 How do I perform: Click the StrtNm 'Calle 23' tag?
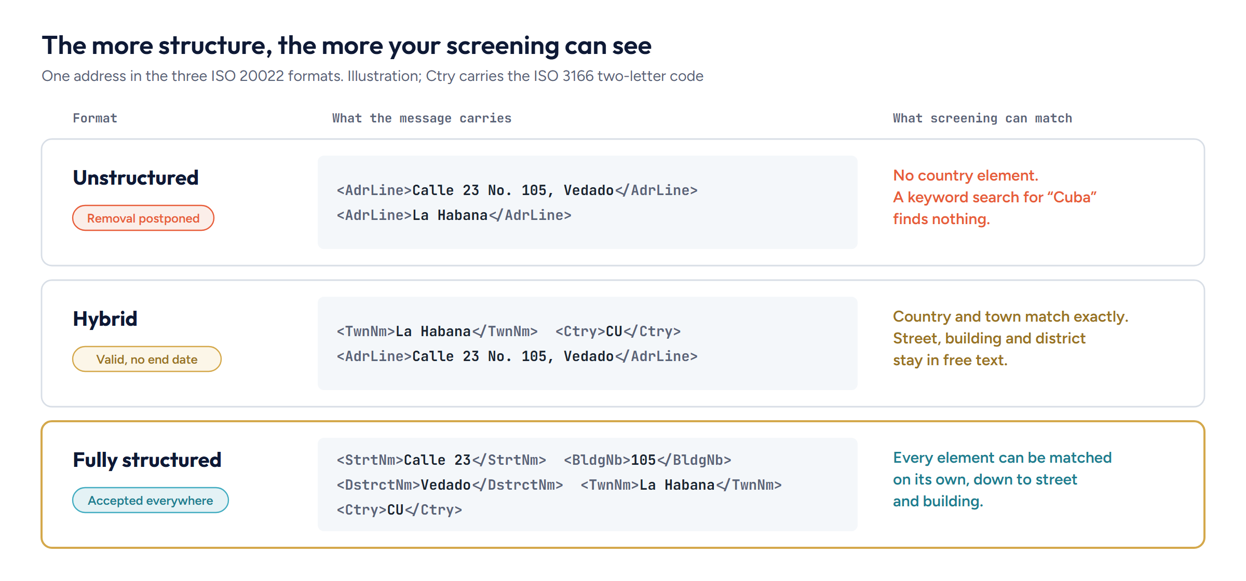tap(441, 460)
